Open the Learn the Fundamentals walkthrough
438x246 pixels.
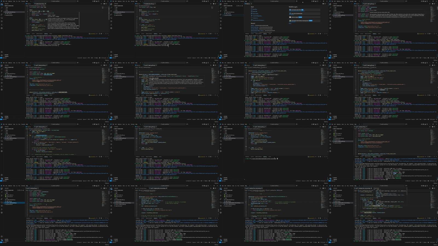point(304,13)
